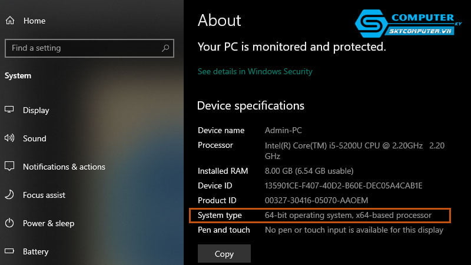Click the Display monitor icon
The image size is (471, 265).
click(x=9, y=110)
